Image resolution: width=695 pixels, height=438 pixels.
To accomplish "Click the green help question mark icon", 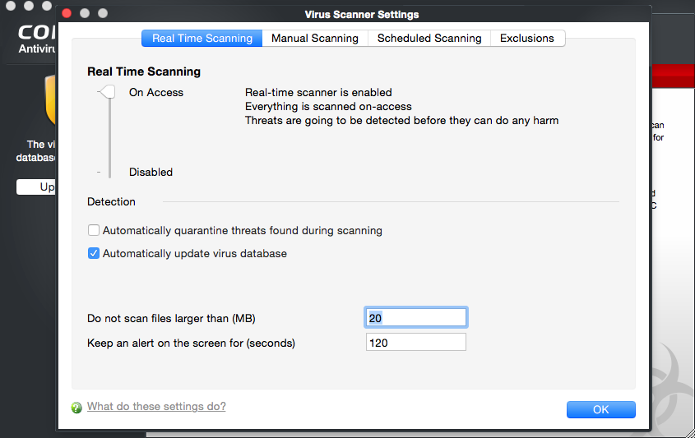I will (x=76, y=408).
